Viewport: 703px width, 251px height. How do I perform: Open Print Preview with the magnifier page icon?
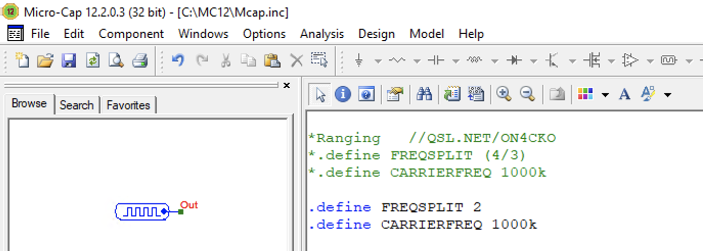tap(117, 61)
